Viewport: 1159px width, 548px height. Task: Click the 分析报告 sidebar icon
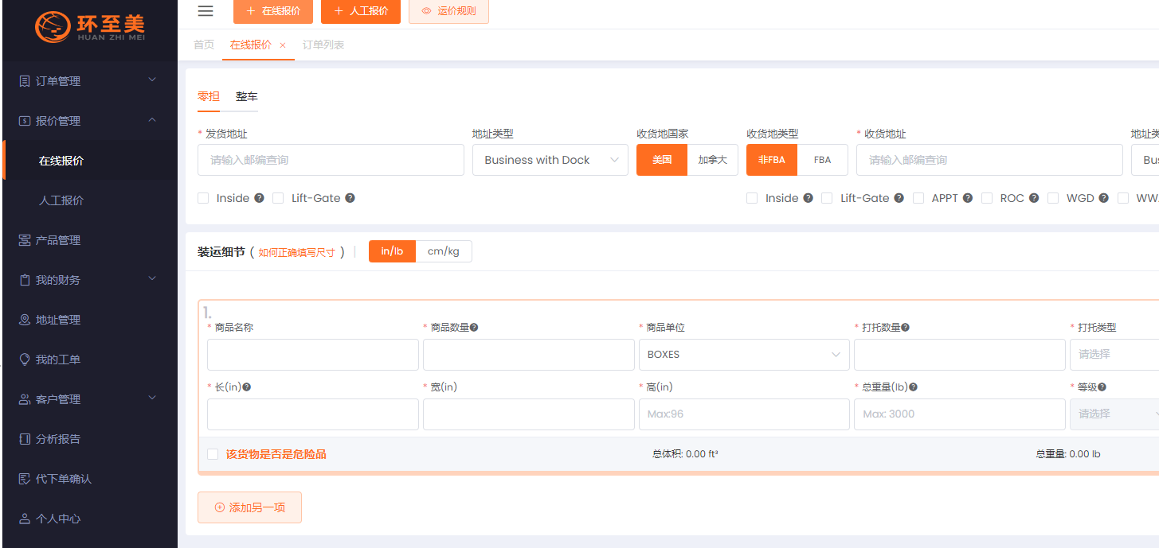[25, 439]
